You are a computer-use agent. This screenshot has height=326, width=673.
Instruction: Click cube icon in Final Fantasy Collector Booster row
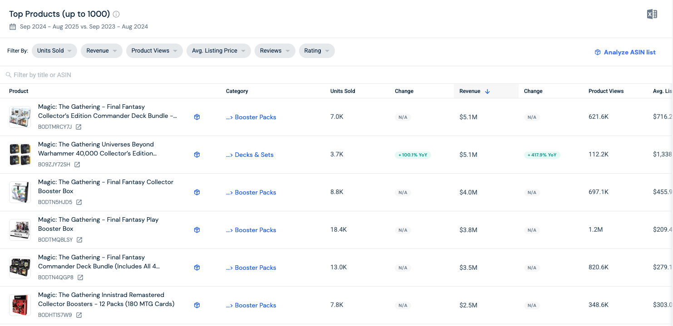(x=197, y=192)
